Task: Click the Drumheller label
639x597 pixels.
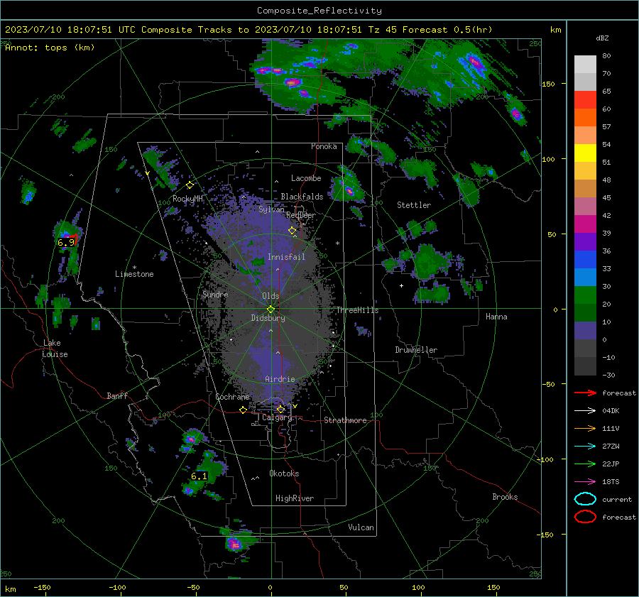Action: pos(416,350)
